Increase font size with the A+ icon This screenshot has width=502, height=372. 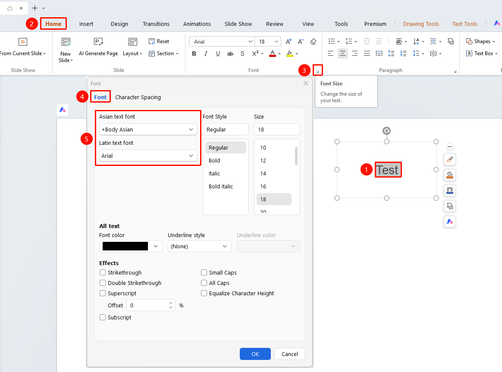click(x=289, y=41)
